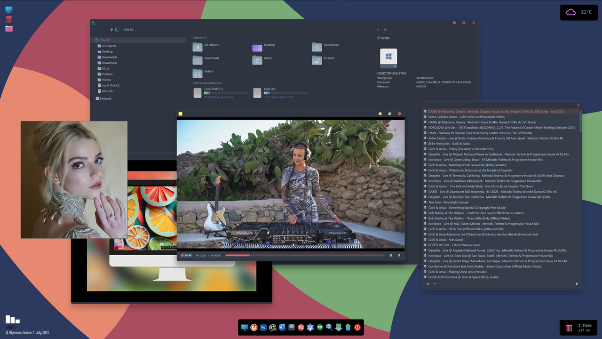
Task: Open the weather widget showing 21°C
Action: [x=578, y=12]
